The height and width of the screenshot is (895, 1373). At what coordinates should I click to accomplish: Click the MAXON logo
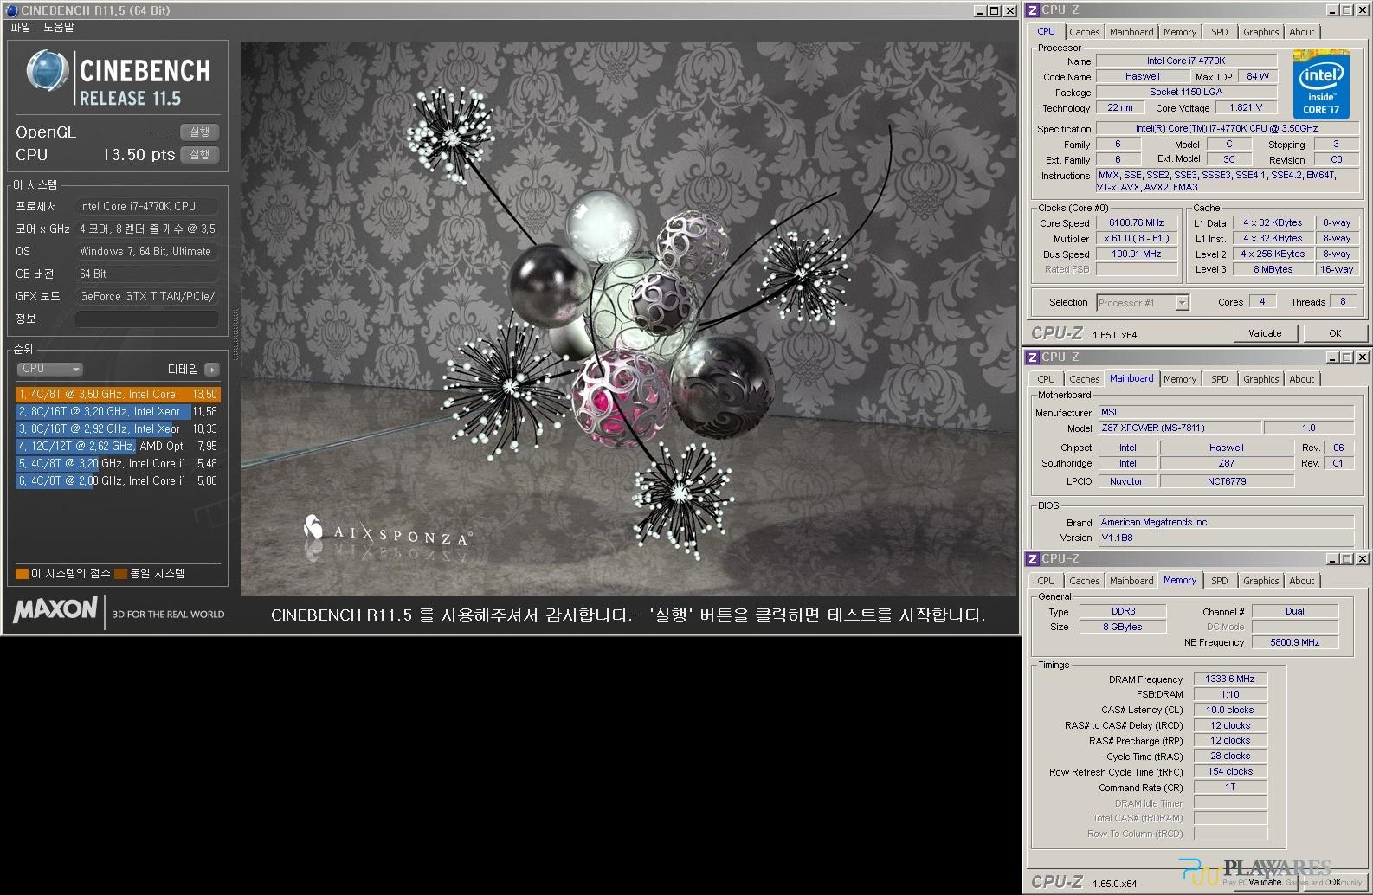[55, 610]
